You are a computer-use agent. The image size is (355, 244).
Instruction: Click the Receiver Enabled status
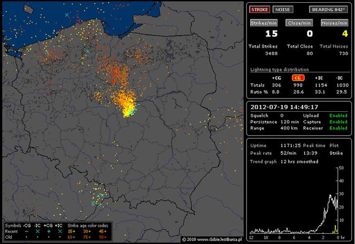pos(338,128)
